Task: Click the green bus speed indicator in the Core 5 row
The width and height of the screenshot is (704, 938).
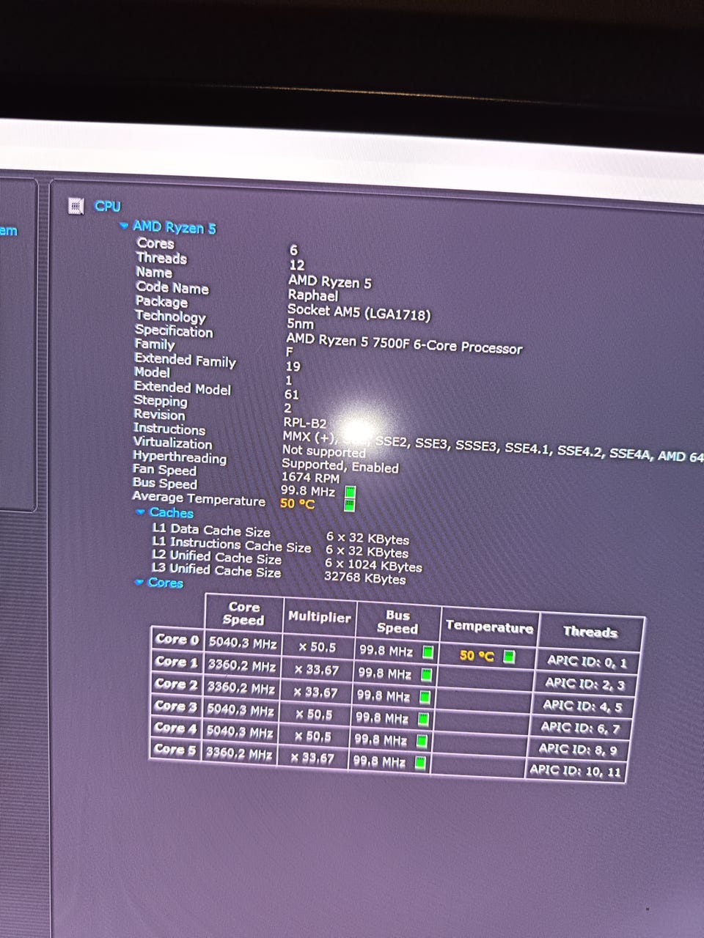Action: point(419,763)
